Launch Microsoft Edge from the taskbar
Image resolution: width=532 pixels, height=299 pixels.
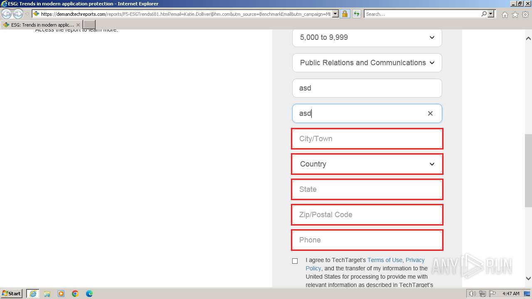click(89, 294)
